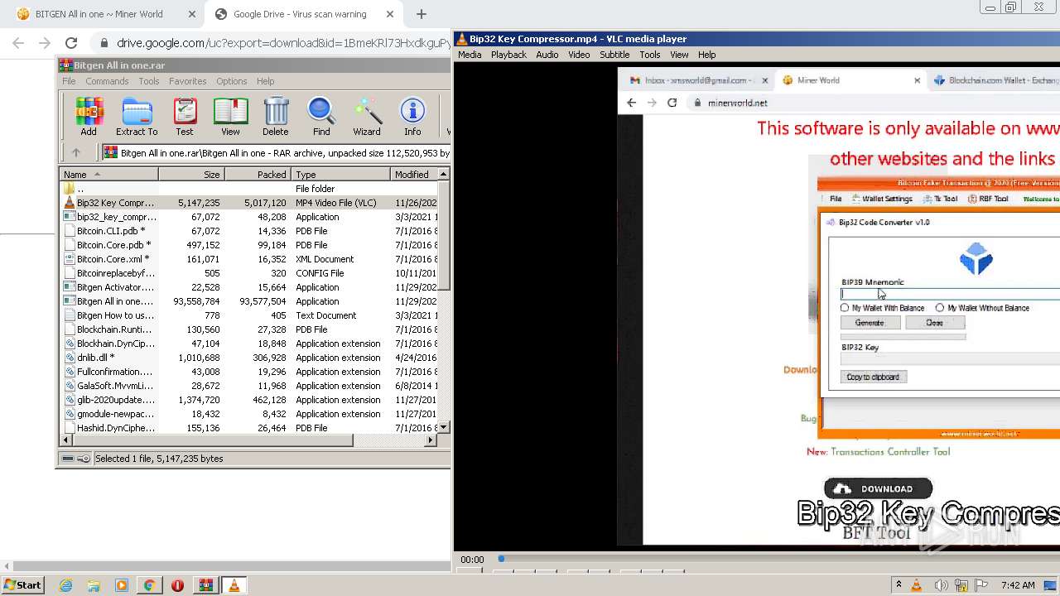This screenshot has width=1060, height=596.
Task: Open the VLC Media menu
Action: coord(470,55)
